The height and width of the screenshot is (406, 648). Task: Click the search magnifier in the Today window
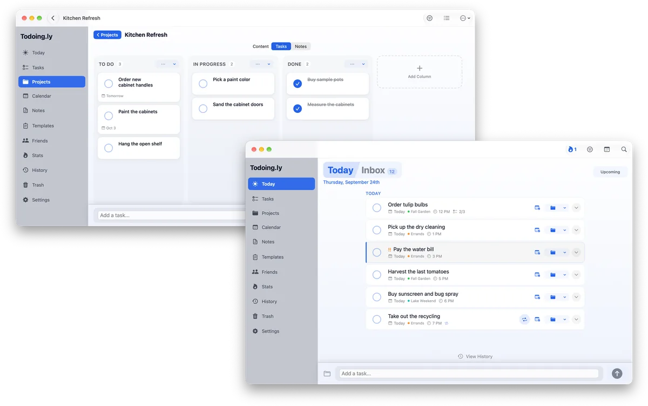point(624,149)
